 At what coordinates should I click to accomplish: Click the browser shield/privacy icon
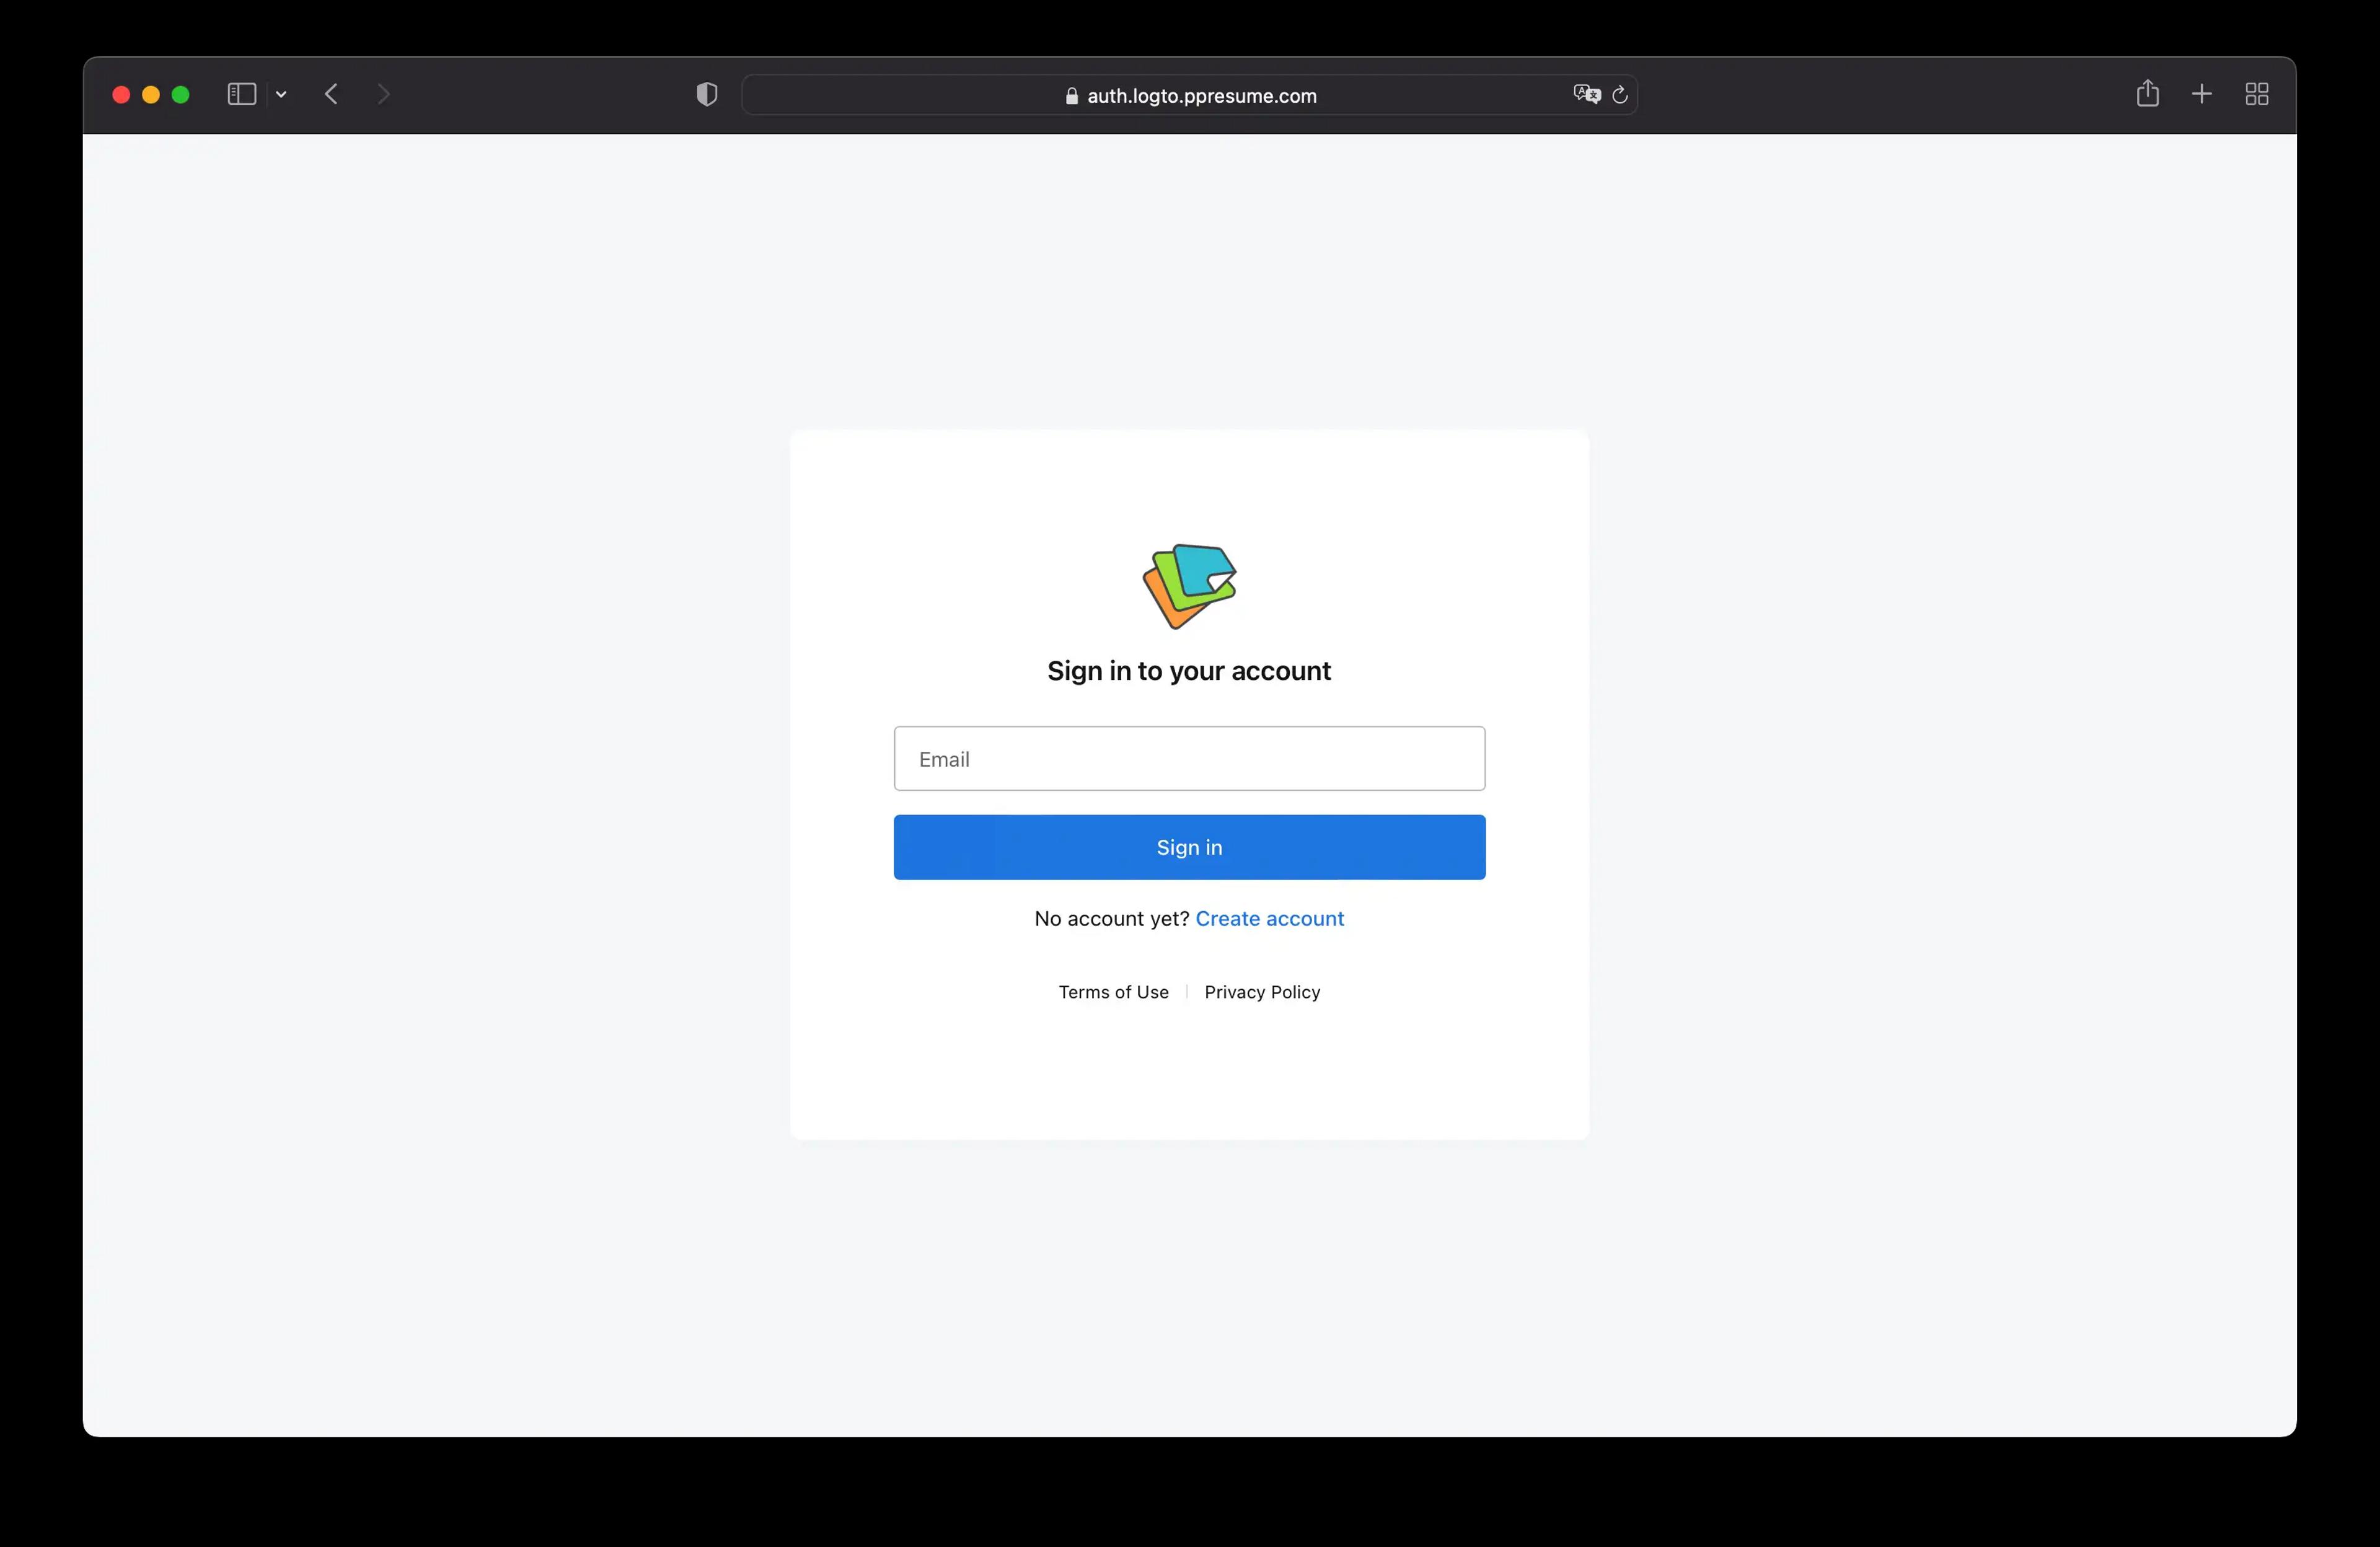click(x=706, y=94)
